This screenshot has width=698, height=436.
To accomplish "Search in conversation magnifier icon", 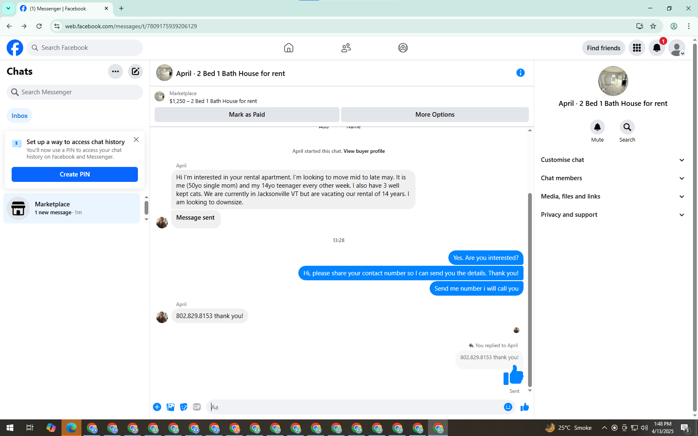I will [627, 127].
